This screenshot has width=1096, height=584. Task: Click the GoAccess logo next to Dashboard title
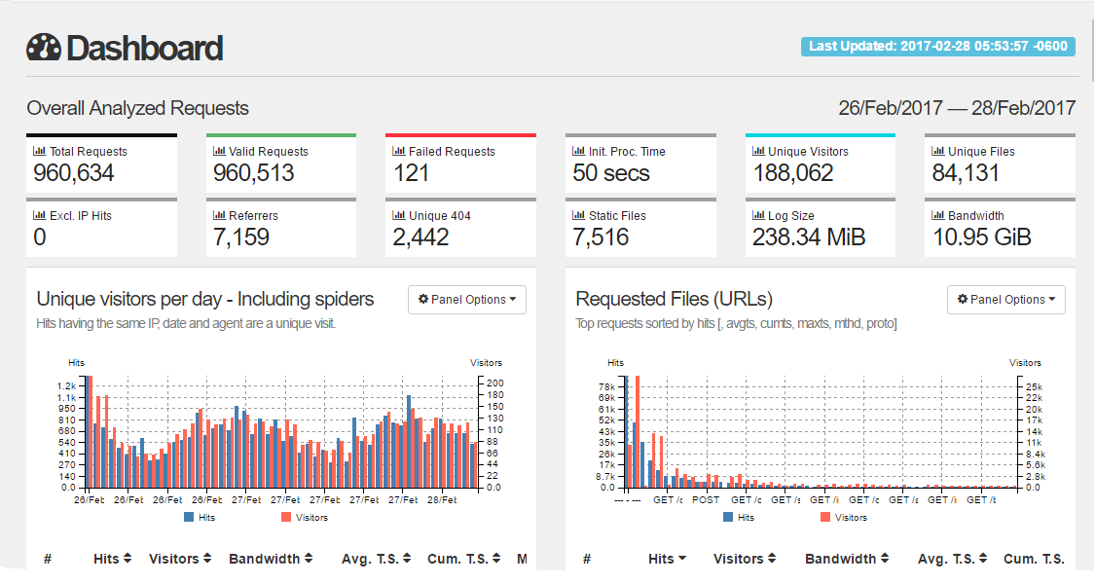pyautogui.click(x=43, y=47)
